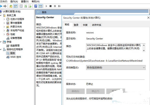Expand the 共享文件夹 node
Image resolution: width=150 pixels, height=105 pixels.
pos(4,27)
